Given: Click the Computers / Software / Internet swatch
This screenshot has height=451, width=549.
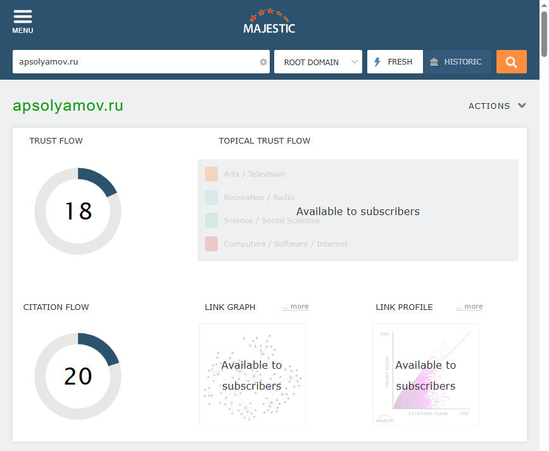Looking at the screenshot, I should point(211,244).
